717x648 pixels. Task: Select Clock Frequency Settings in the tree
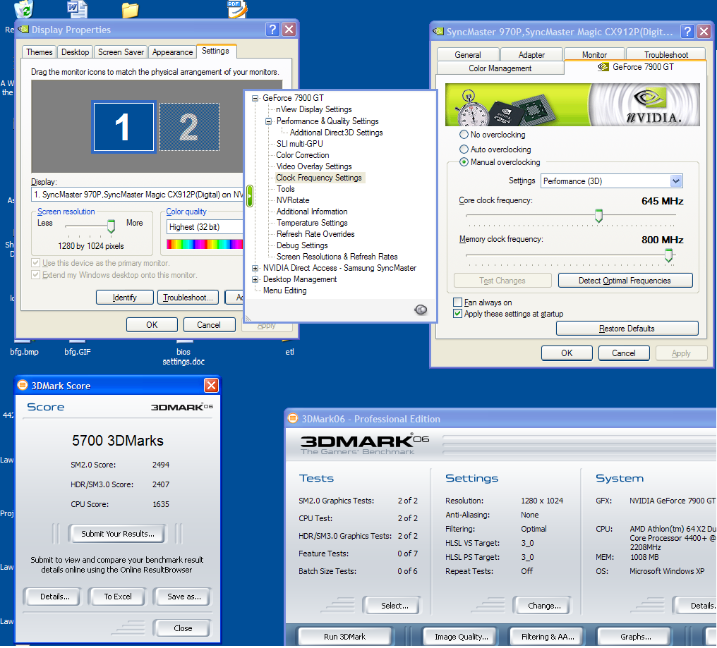tap(319, 178)
